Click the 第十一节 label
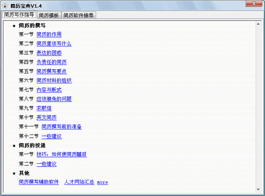The height and width of the screenshot is (196, 265). (x=29, y=127)
